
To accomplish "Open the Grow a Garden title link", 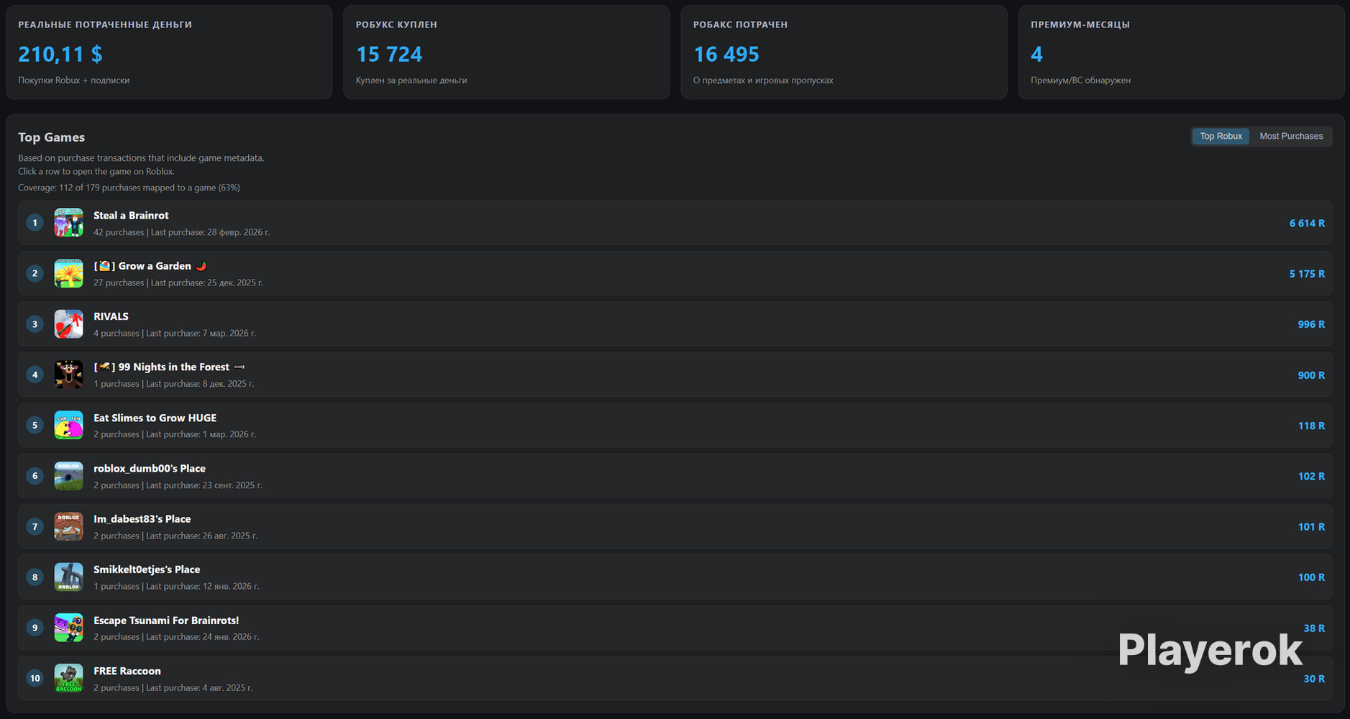I will 150,266.
